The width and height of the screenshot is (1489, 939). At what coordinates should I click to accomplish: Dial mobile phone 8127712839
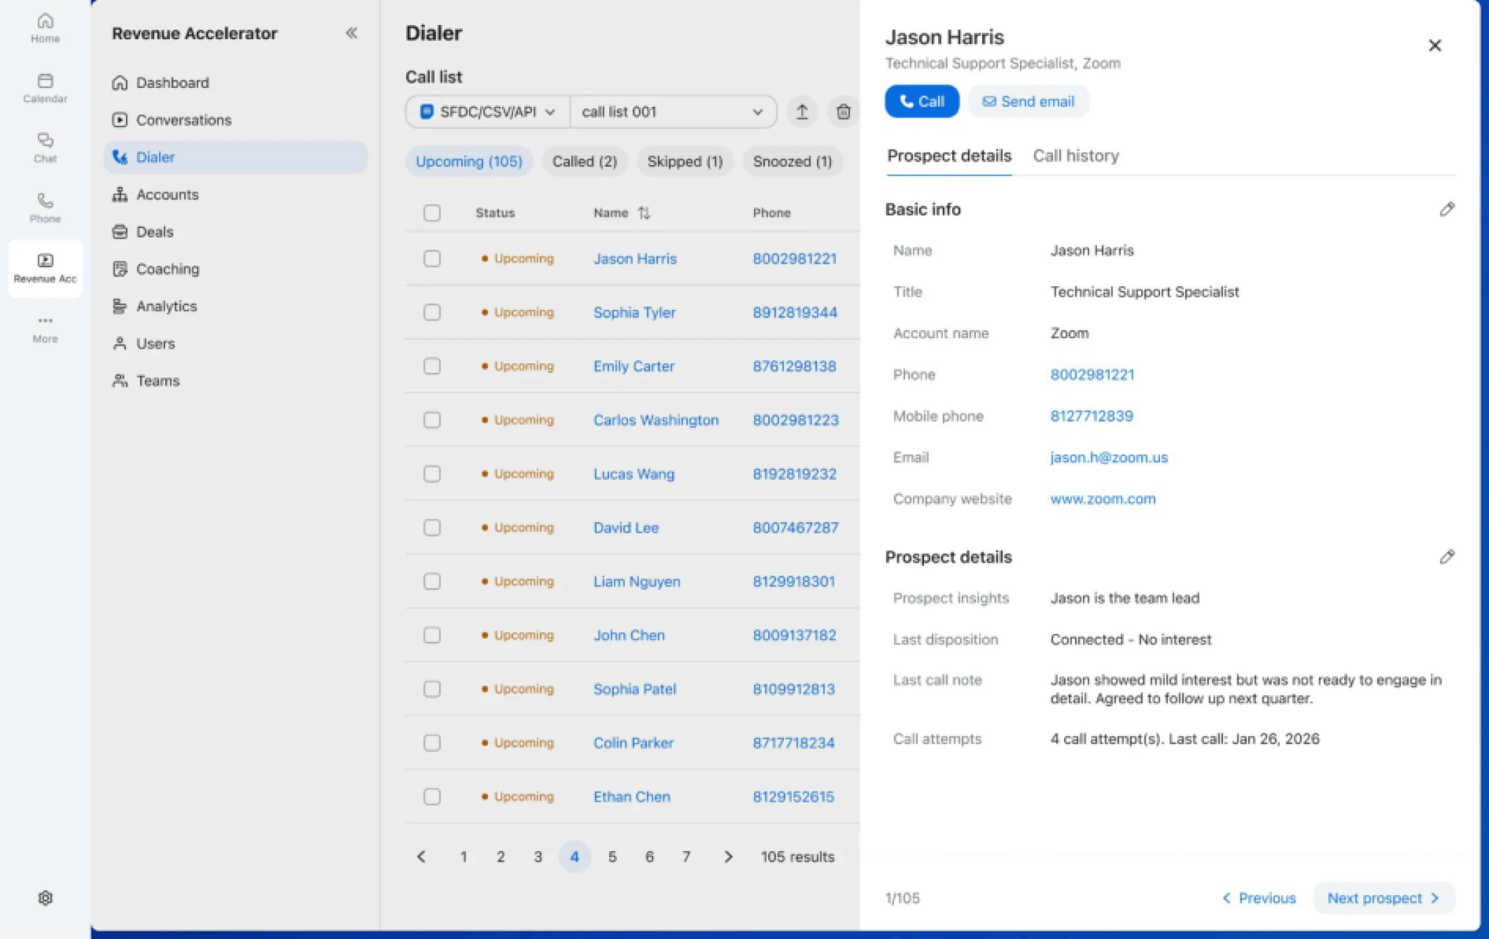(1091, 416)
